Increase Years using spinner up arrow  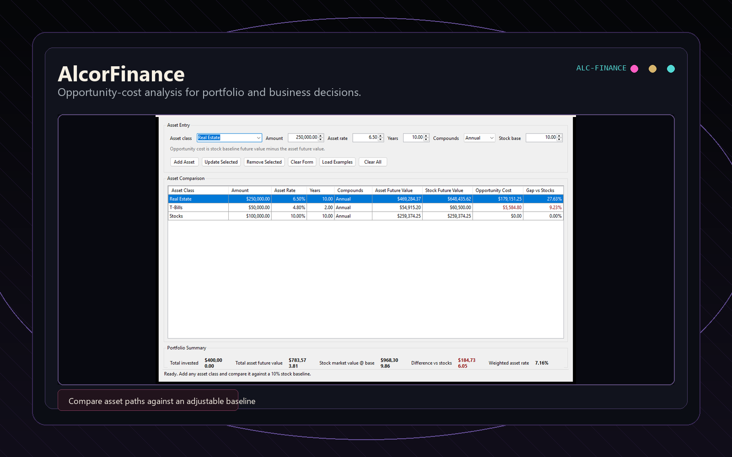coord(426,136)
